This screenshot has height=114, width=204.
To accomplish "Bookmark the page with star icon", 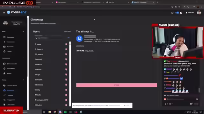I will coord(179,7).
